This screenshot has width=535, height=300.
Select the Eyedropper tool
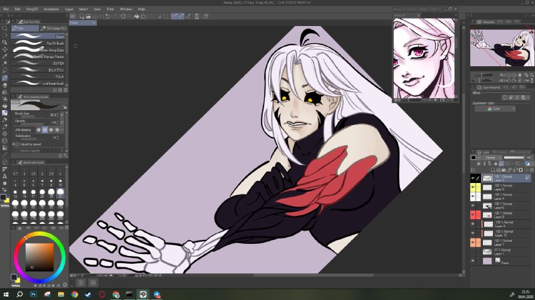click(x=5, y=57)
